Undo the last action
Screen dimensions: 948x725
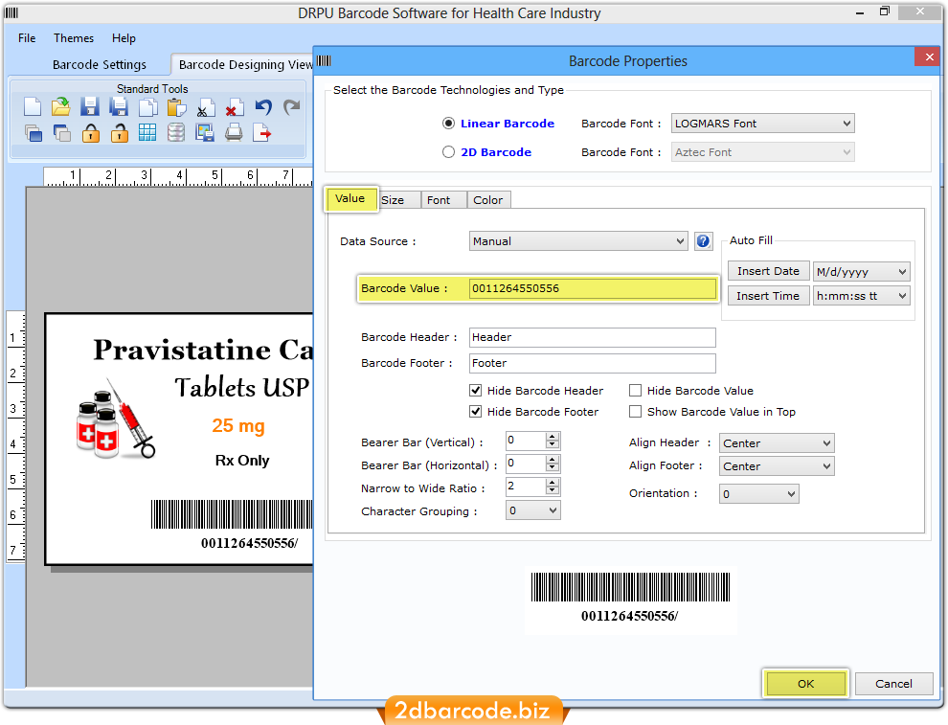click(263, 107)
